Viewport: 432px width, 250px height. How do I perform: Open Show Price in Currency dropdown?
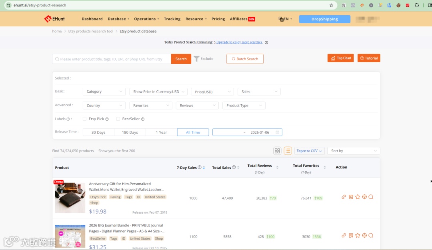158,91
